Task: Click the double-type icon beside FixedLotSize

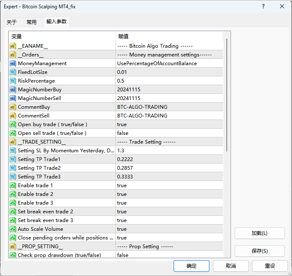Action: pyautogui.click(x=13, y=72)
